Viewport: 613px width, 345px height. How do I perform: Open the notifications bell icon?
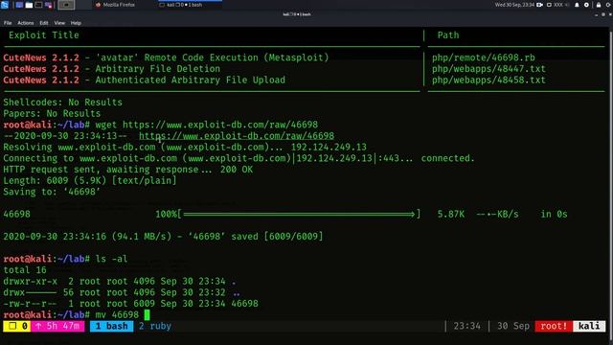coord(577,5)
